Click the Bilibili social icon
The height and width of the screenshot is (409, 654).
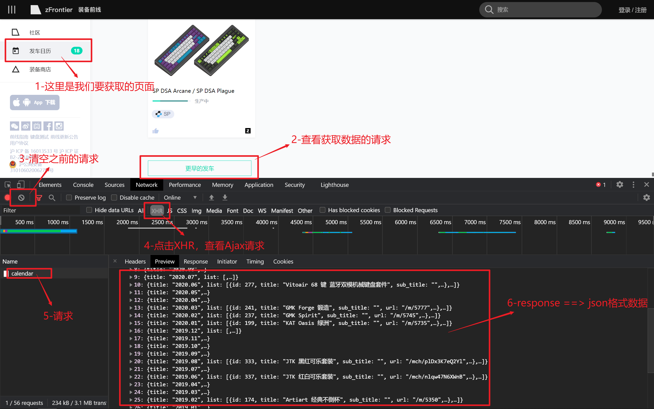point(37,126)
